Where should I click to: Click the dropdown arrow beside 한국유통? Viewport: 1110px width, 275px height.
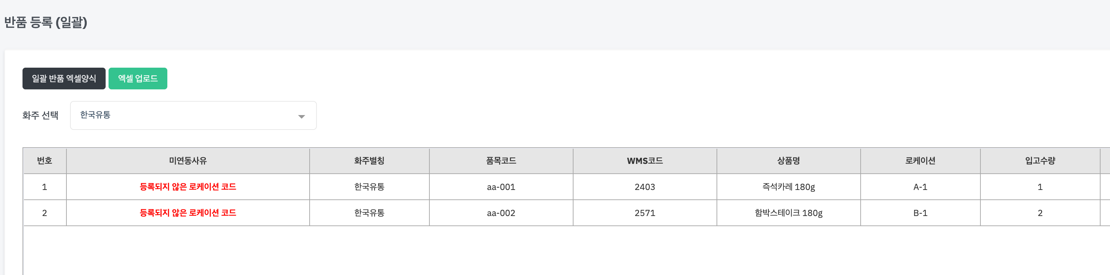click(x=302, y=117)
